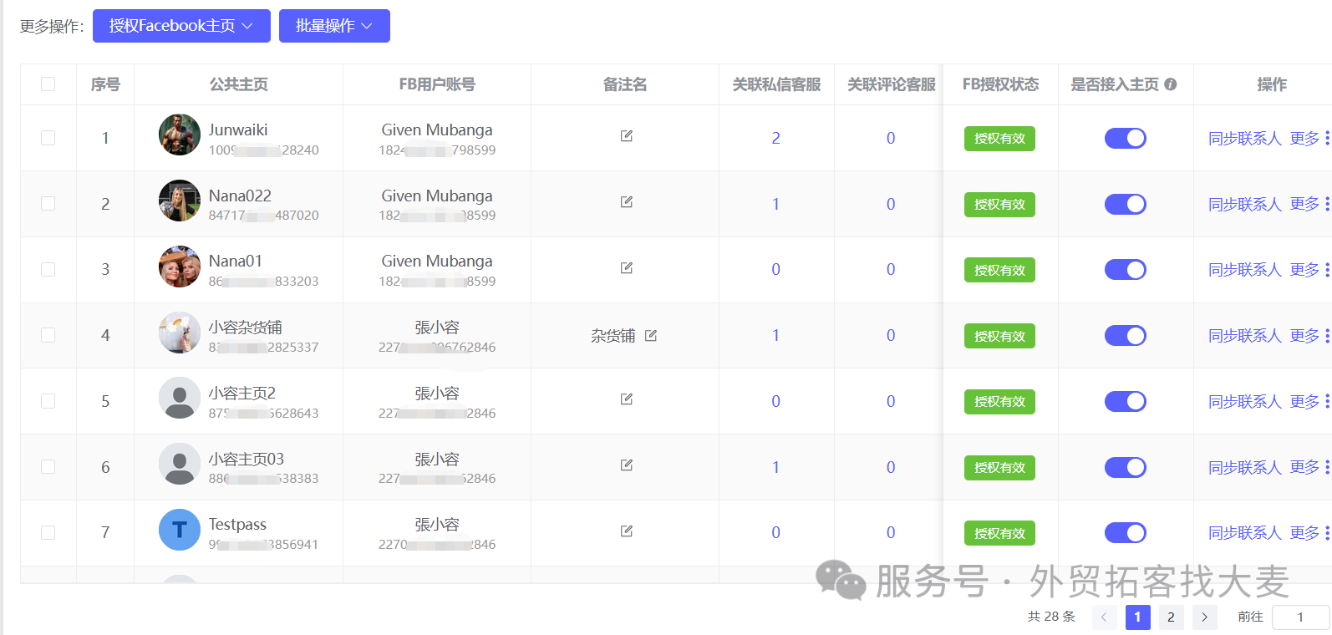
Task: Focus the 前往 page number input
Action: click(1300, 617)
